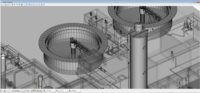Toggle highlighted view window 3
Image resolution: width=200 pixels, height=93 pixels.
click(x=34, y=90)
